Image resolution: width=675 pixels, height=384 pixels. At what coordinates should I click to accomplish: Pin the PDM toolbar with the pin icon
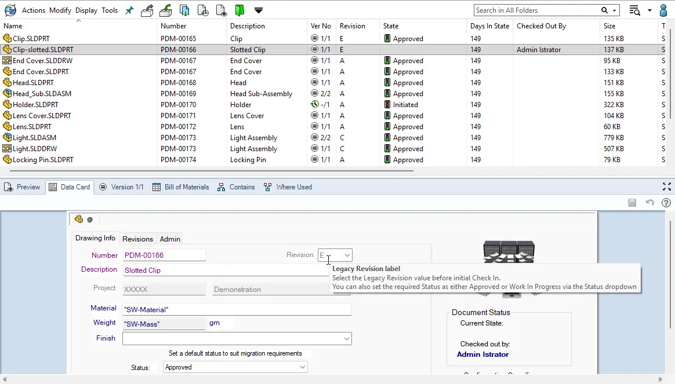point(129,9)
